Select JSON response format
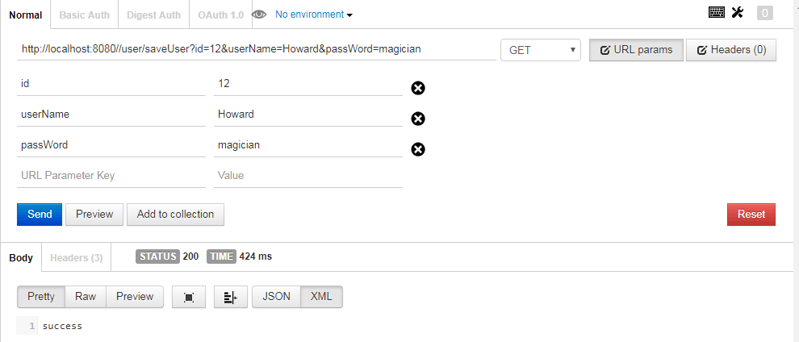 click(277, 297)
